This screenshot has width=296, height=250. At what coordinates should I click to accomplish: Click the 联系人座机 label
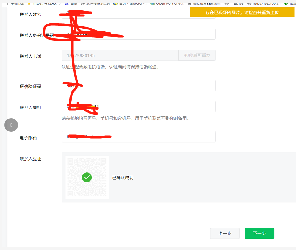pyautogui.click(x=30, y=107)
